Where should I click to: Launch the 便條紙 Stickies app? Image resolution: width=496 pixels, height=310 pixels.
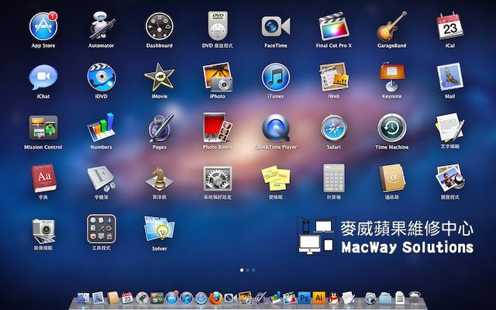pyautogui.click(x=276, y=179)
